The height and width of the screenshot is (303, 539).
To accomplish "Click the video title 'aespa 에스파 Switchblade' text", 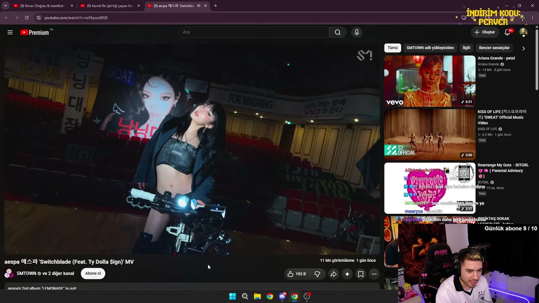I will pos(69,262).
